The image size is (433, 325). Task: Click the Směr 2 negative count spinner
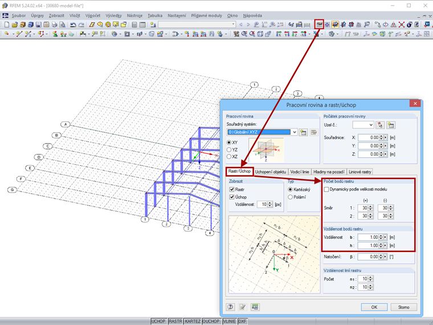click(390, 216)
